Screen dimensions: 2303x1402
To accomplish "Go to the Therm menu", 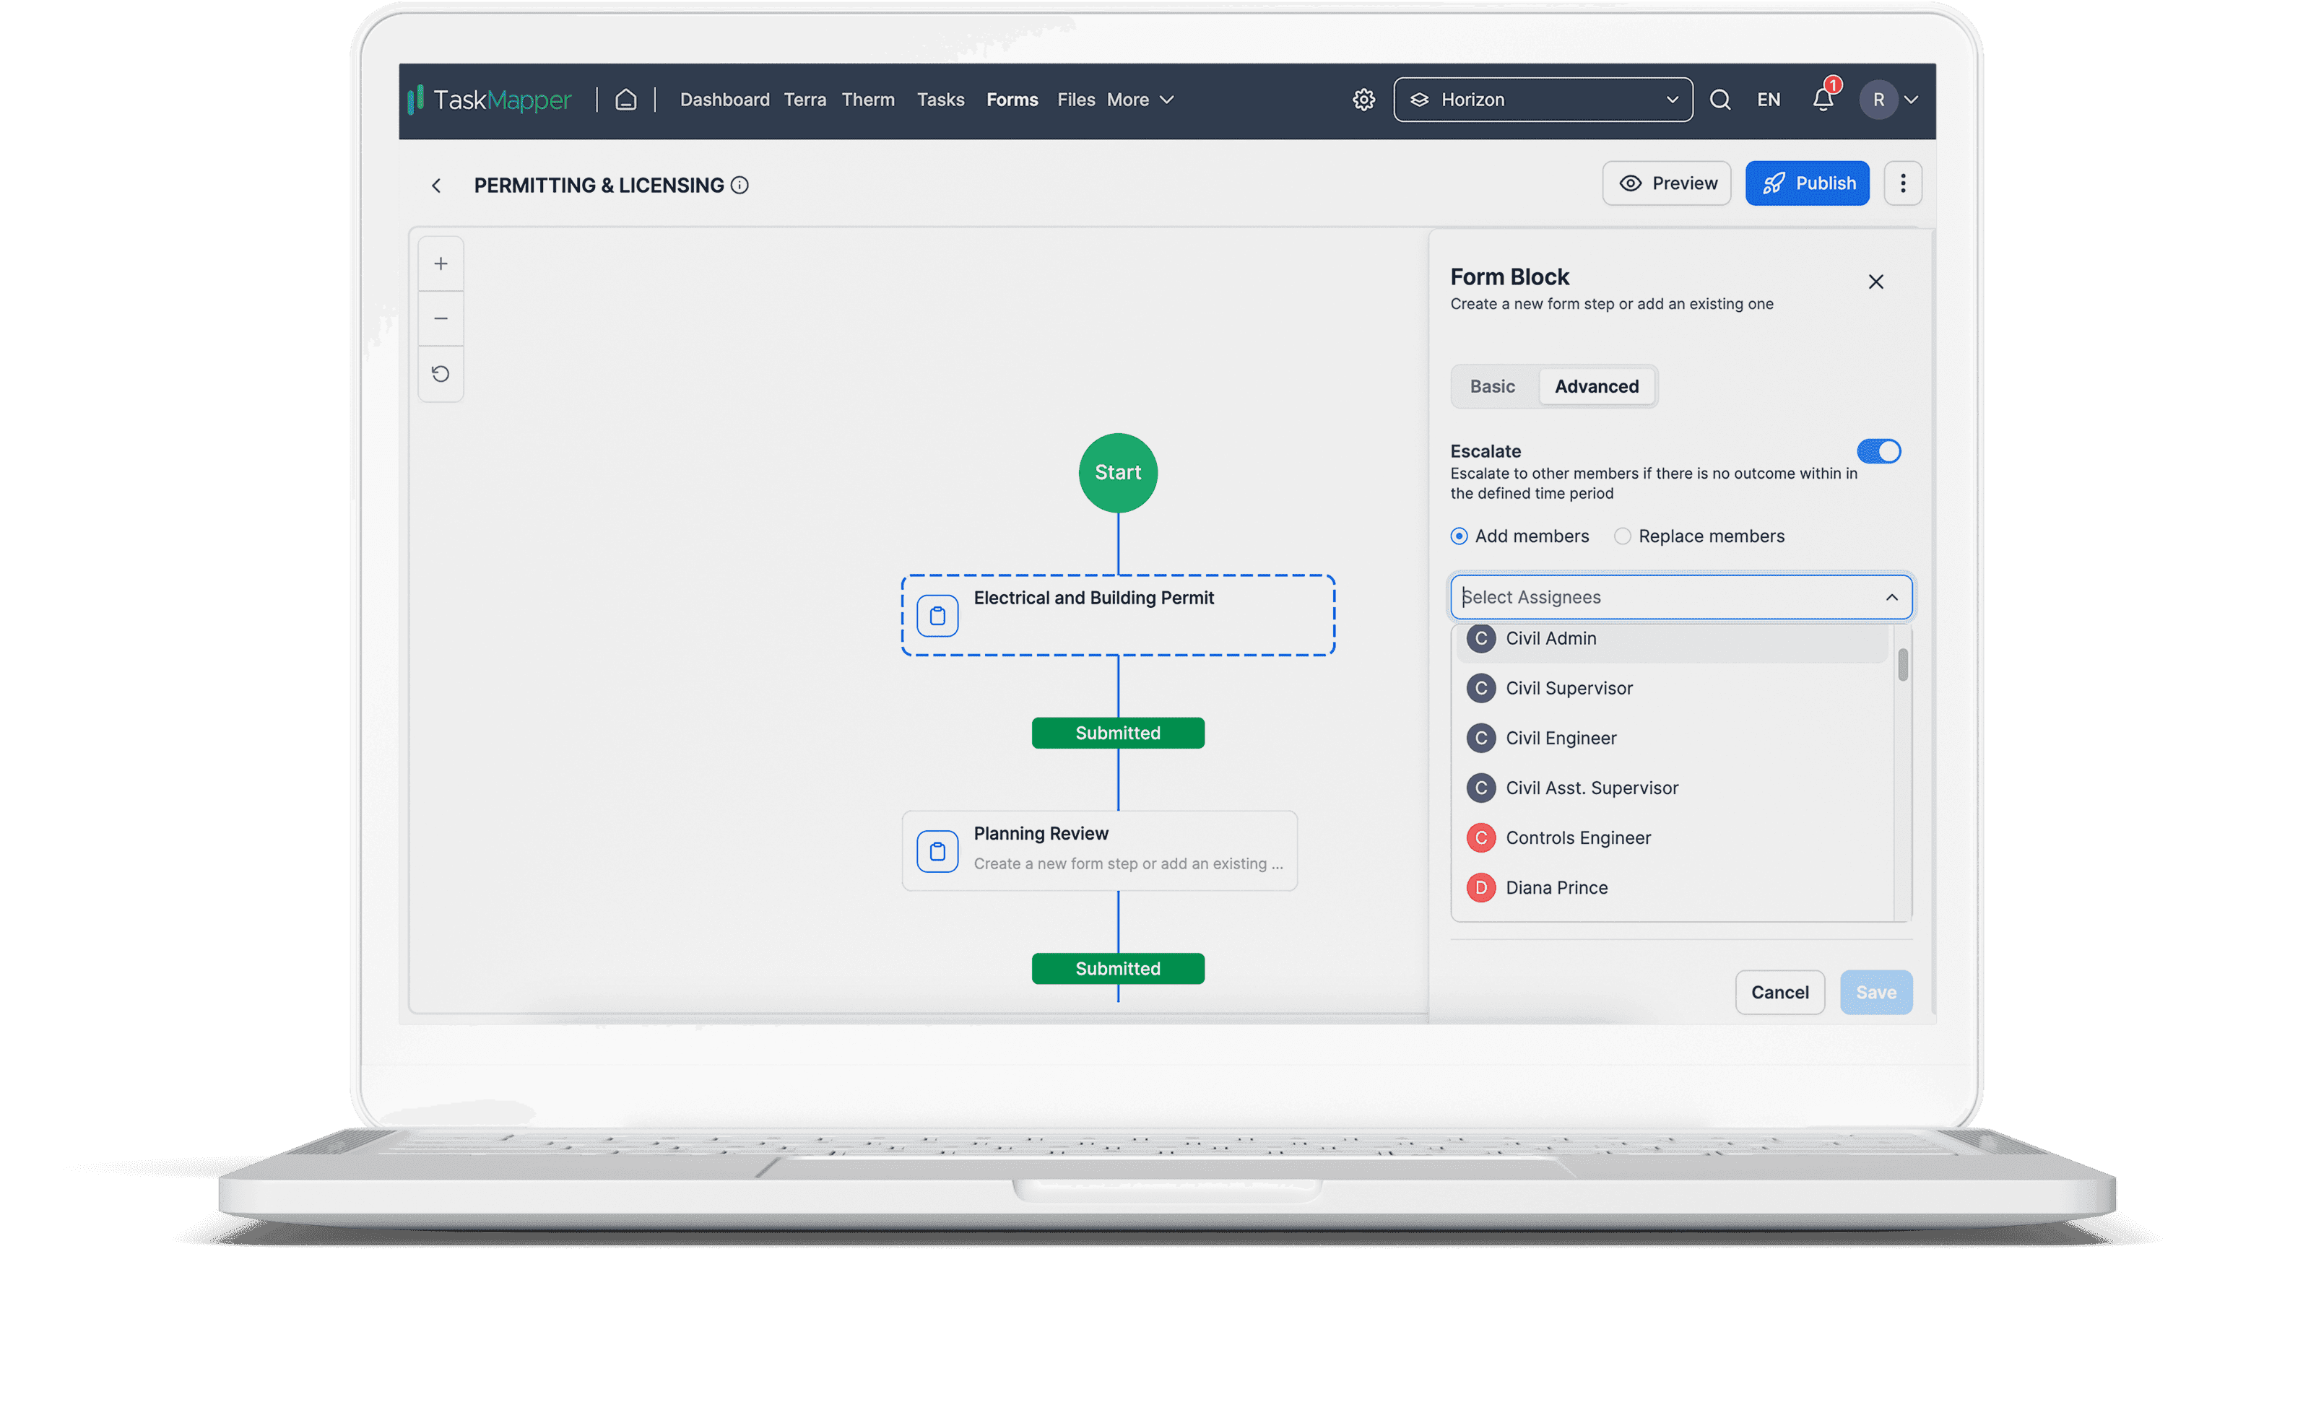I will pyautogui.click(x=867, y=100).
